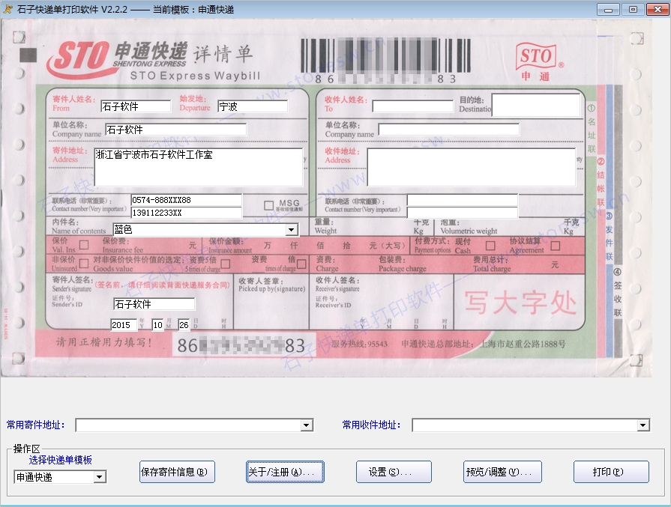This screenshot has width=671, height=507.
Task: Open the 内件名 contents dropdown
Action: coord(292,230)
